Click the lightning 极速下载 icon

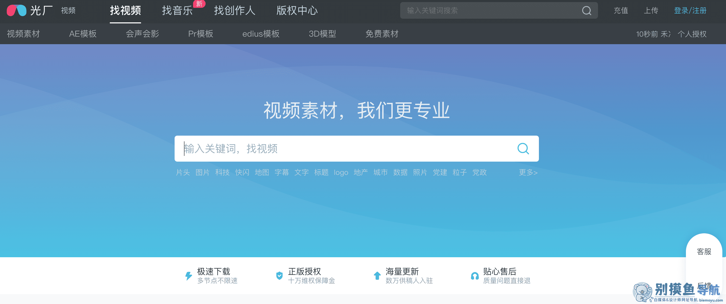coord(189,276)
